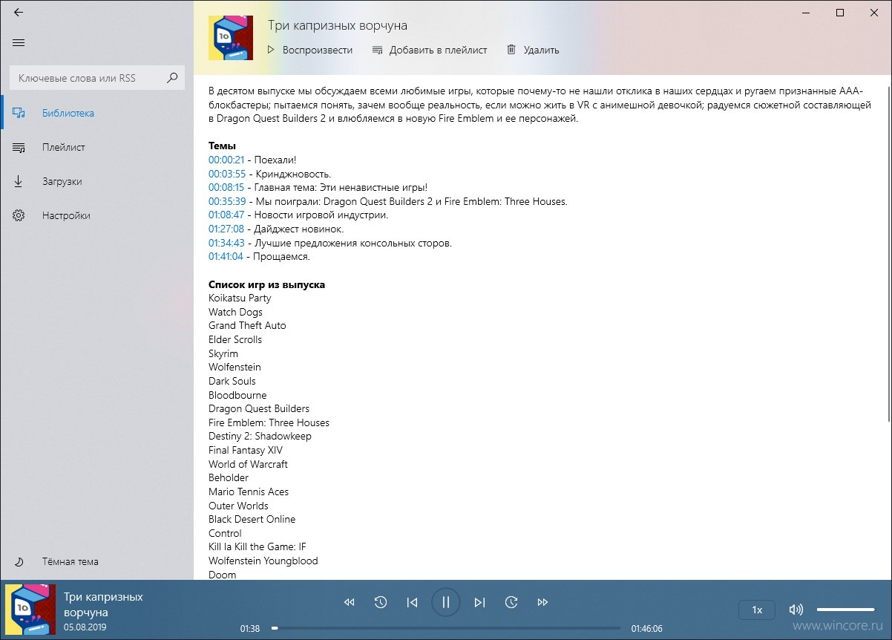Jump to timestamp 00:35:39
Screen dimensions: 892x640
tap(227, 202)
